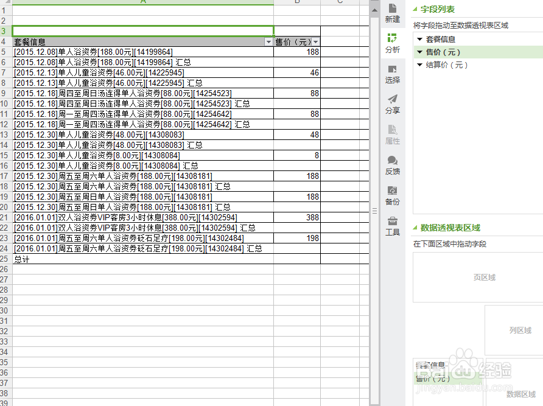Open the 选择 (Select) sidebar tool
The image size is (543, 406).
pyautogui.click(x=393, y=74)
